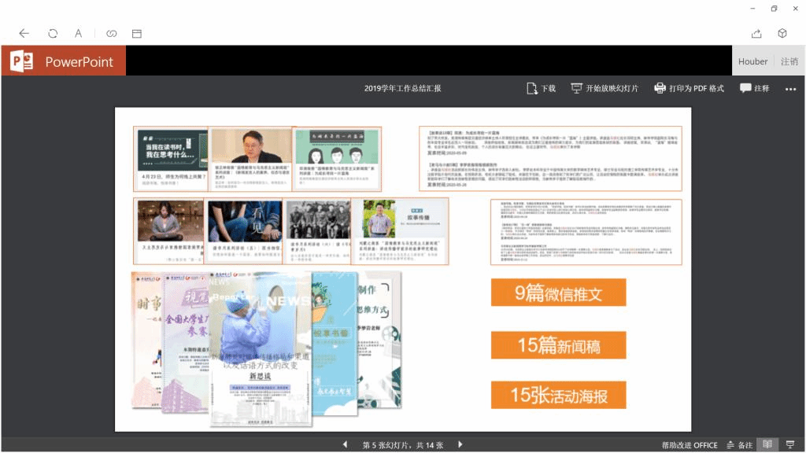Click the 帮助改进 OFFICE link
This screenshot has height=453, width=806.
tap(690, 445)
